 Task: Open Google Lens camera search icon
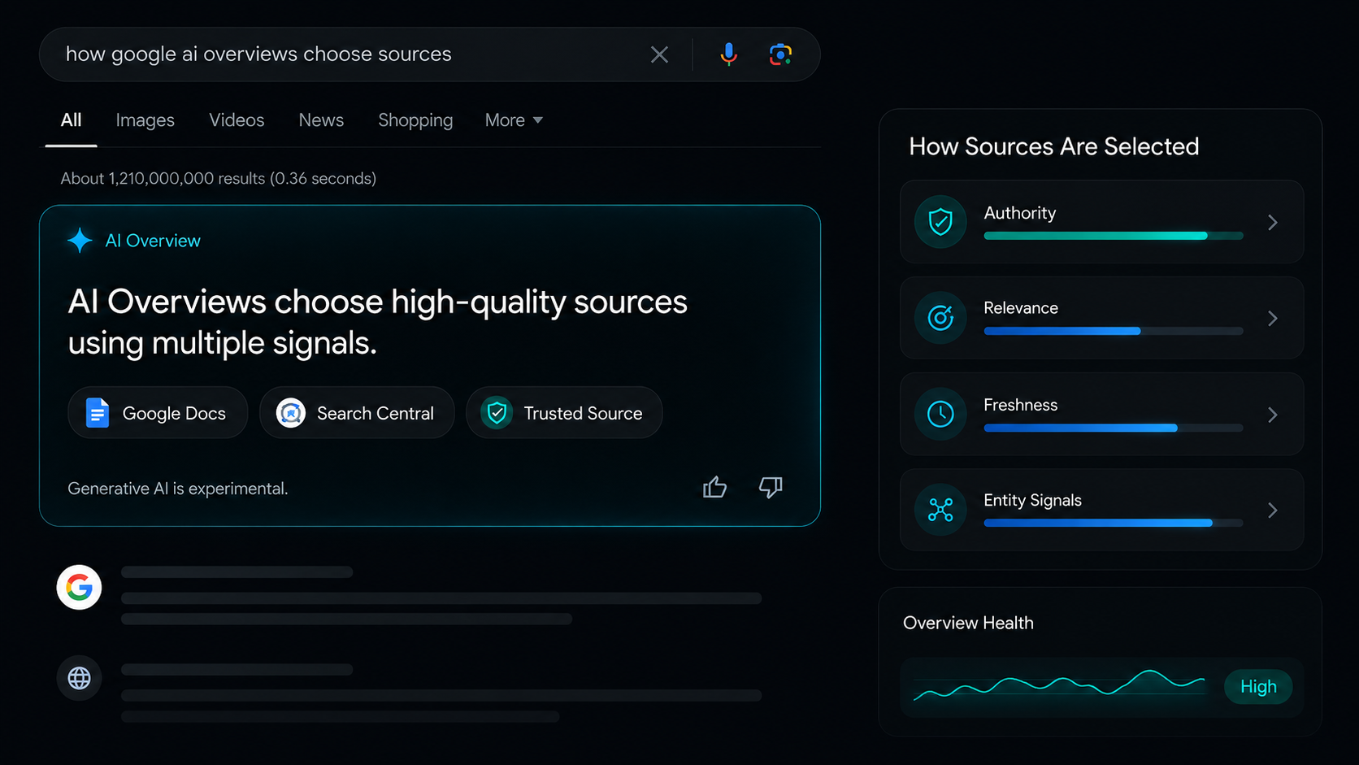point(780,54)
